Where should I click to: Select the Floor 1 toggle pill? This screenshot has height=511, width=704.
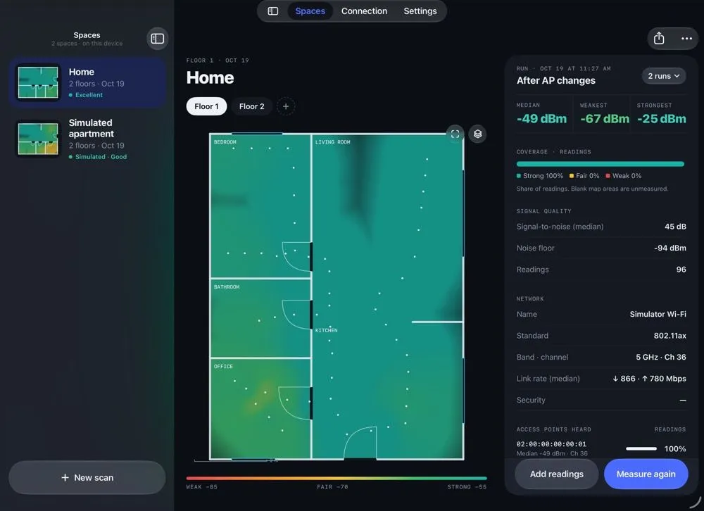[206, 106]
